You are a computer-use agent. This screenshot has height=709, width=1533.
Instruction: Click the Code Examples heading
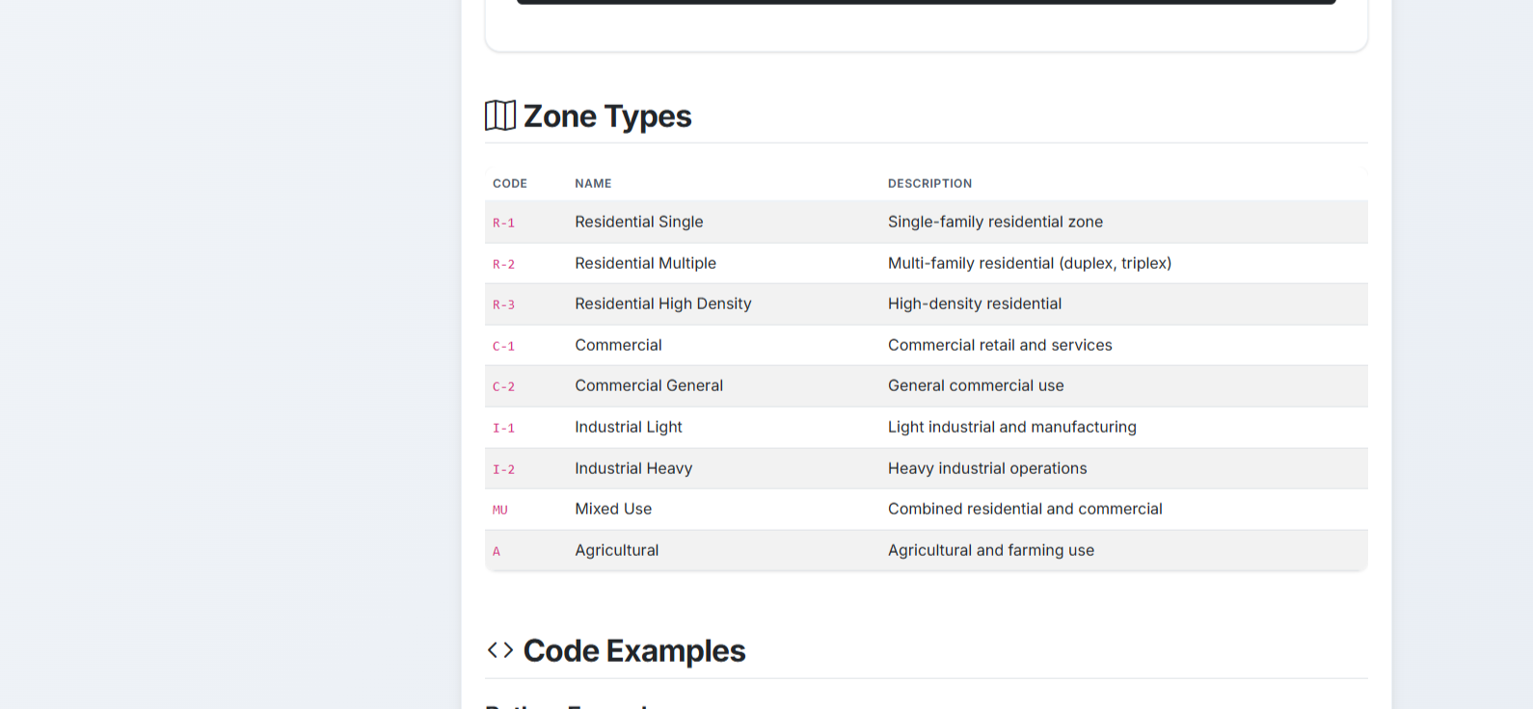pos(634,651)
